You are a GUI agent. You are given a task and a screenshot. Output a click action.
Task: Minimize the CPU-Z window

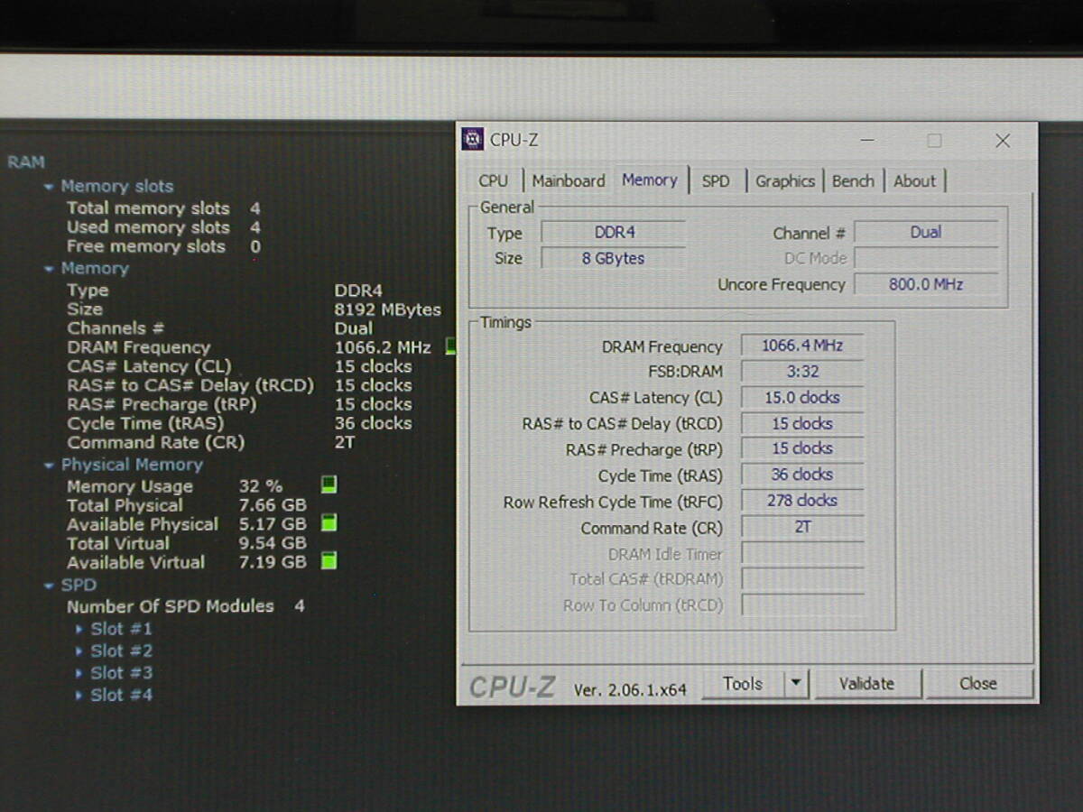[x=867, y=141]
